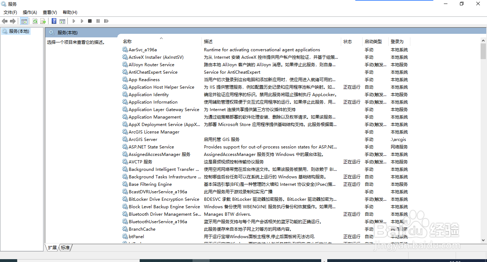Image resolution: width=487 pixels, height=262 pixels.
Task: Open the 操作(A) menu
Action: tap(30, 12)
